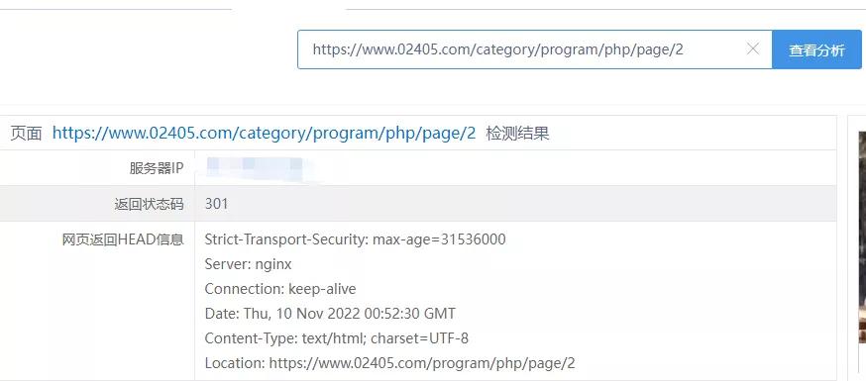Click the Server: nginx header line
This screenshot has height=381, width=866.
pos(248,264)
